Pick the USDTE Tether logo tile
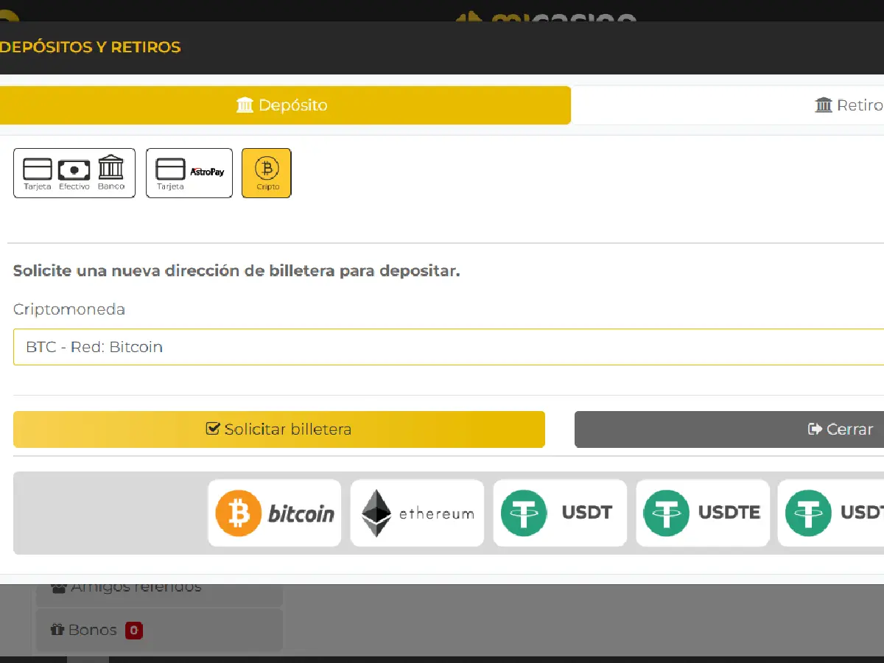 click(x=703, y=513)
